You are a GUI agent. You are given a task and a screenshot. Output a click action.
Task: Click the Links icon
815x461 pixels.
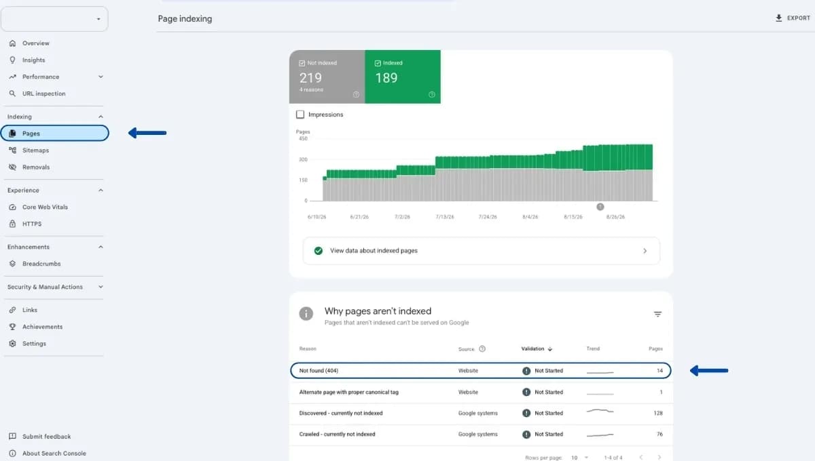click(x=12, y=310)
